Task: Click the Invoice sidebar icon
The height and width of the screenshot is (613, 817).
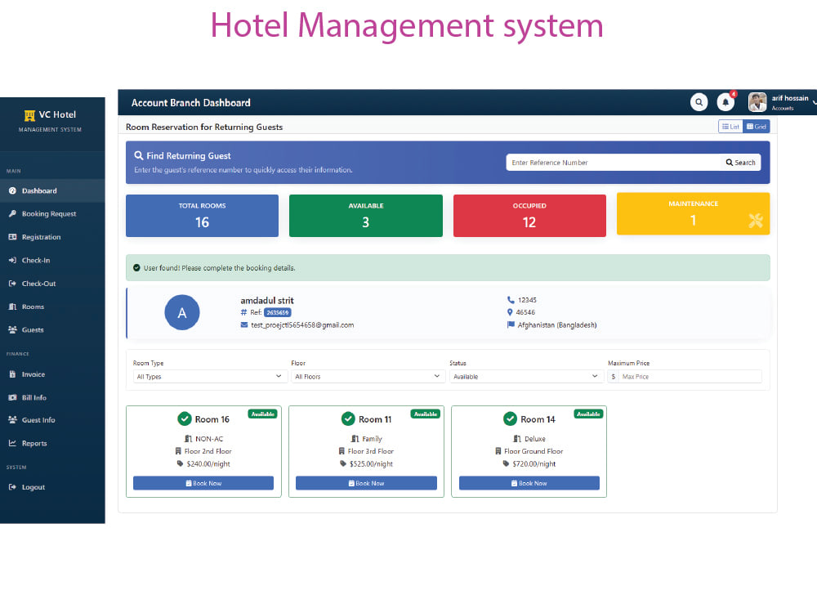Action: [x=12, y=374]
